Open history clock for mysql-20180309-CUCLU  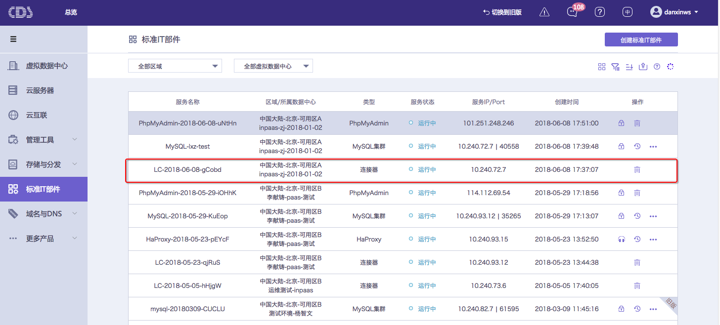(637, 309)
